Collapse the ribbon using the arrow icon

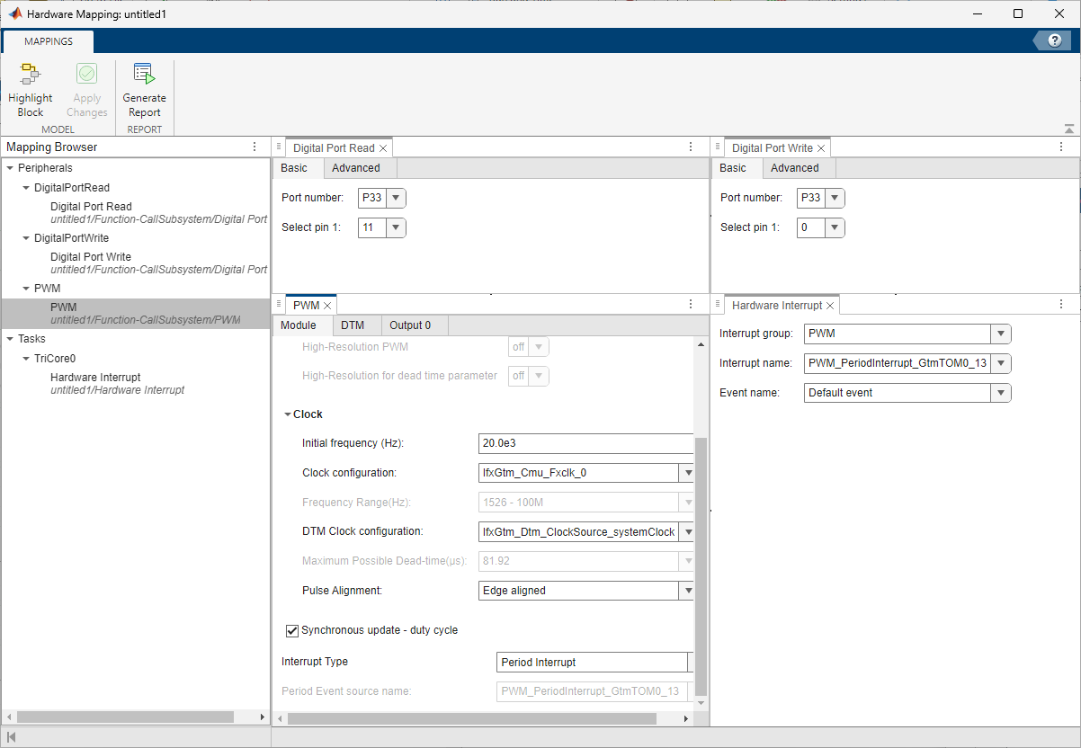1068,128
